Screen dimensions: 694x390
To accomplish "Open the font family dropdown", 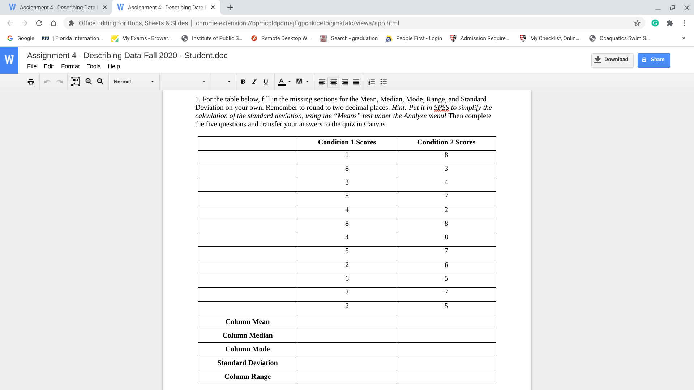I will (x=185, y=82).
